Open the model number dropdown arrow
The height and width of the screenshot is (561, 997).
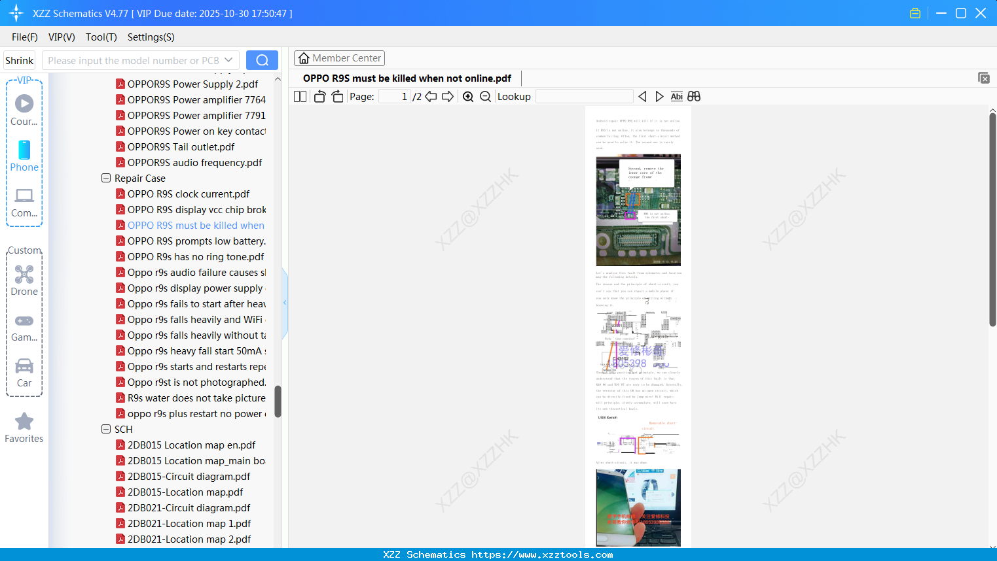[228, 60]
